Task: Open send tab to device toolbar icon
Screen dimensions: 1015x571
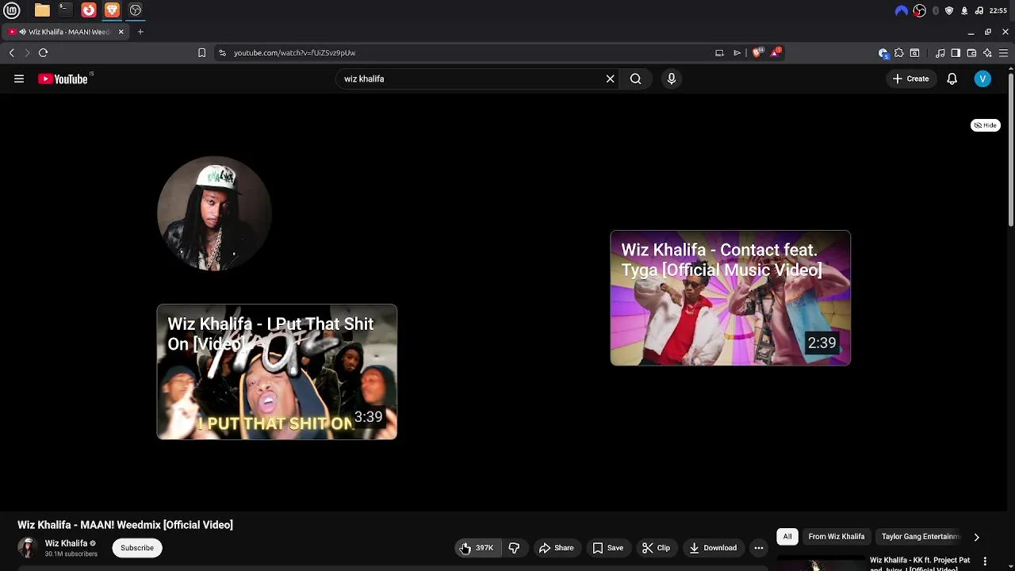Action: point(737,53)
